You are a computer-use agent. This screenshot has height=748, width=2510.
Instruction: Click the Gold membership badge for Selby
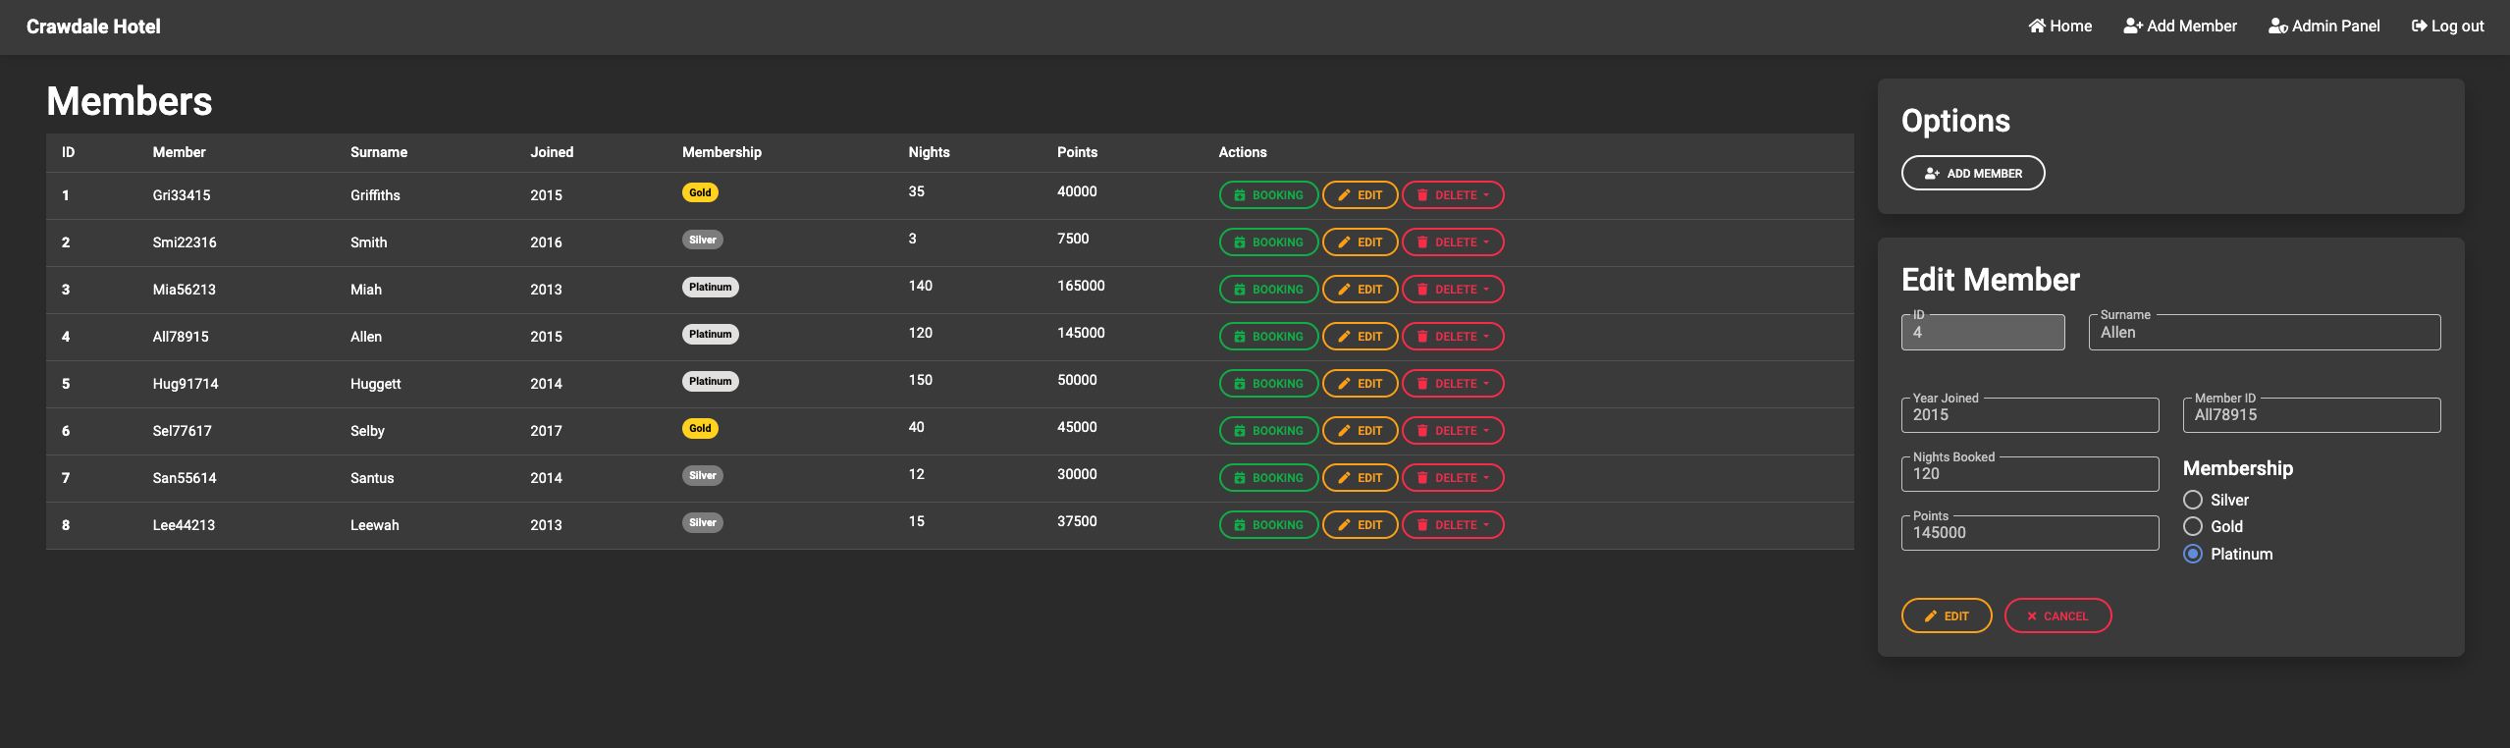(700, 429)
